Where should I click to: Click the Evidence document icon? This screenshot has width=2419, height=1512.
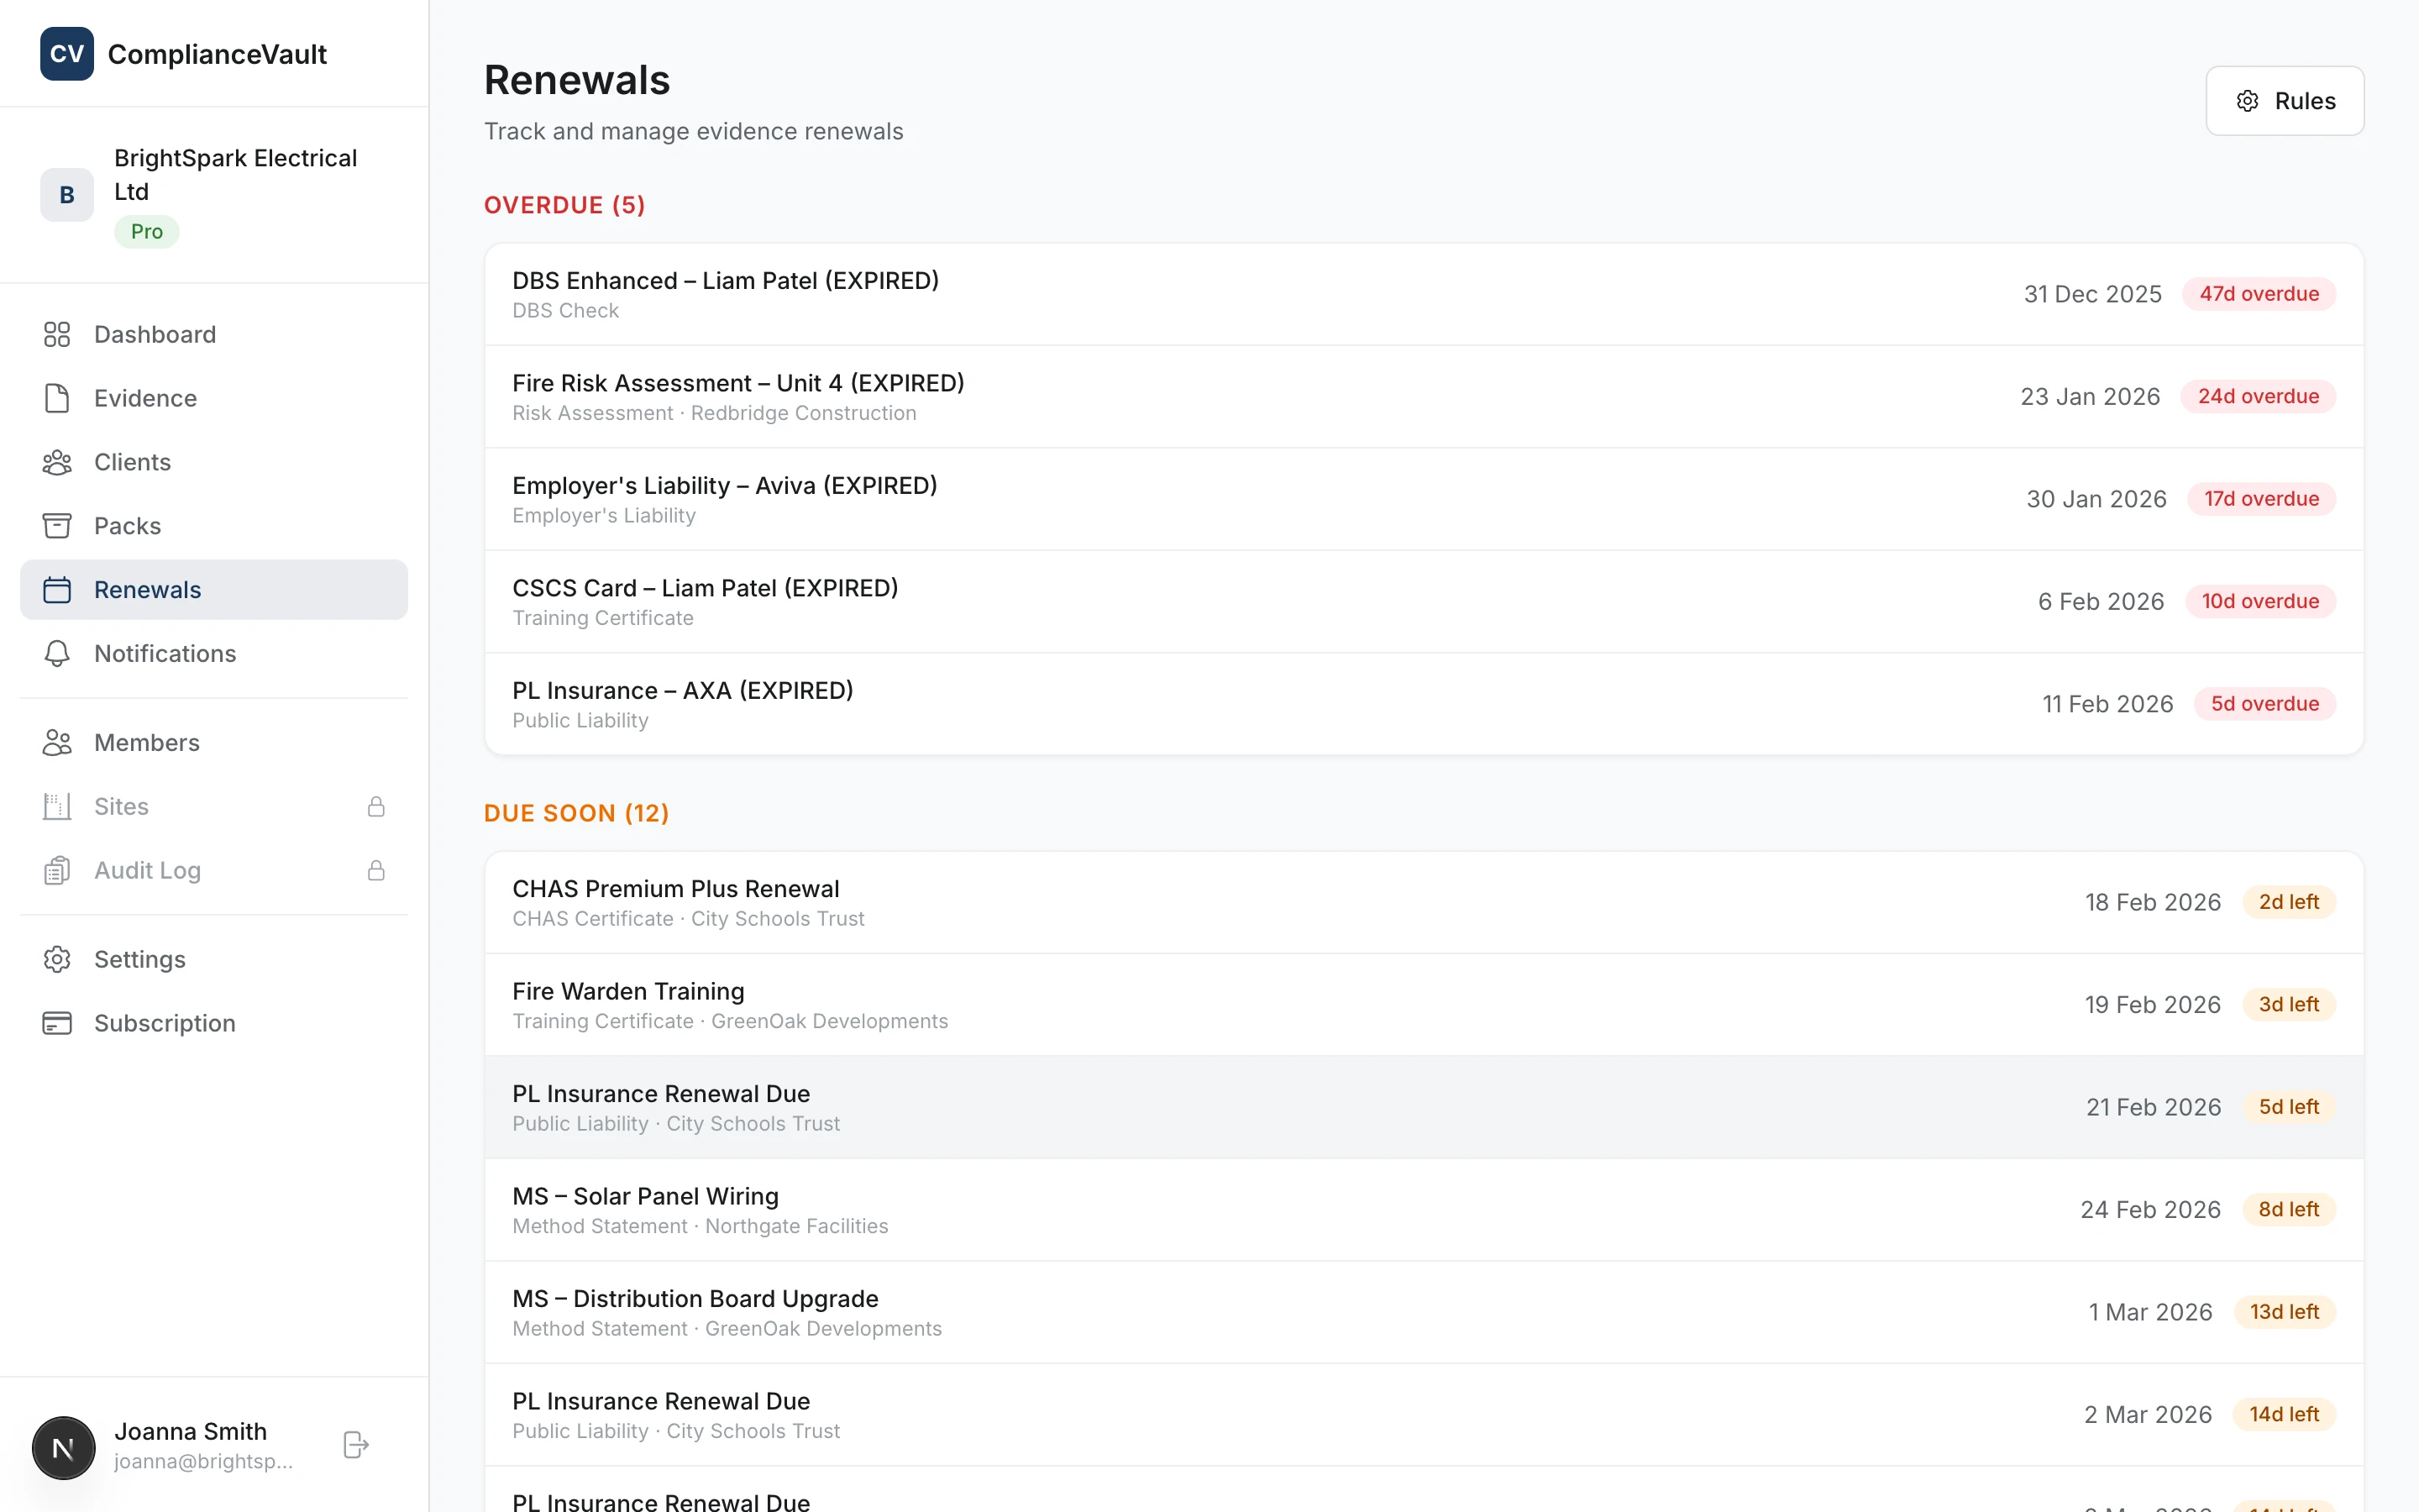pos(56,398)
